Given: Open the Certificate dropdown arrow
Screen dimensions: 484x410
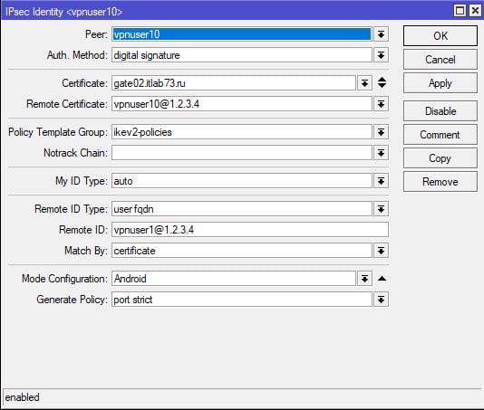Looking at the screenshot, I should tap(364, 83).
